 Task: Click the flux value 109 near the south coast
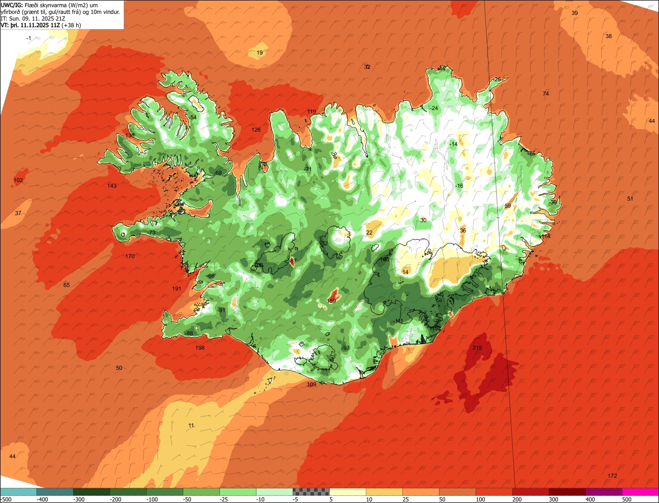click(x=311, y=384)
